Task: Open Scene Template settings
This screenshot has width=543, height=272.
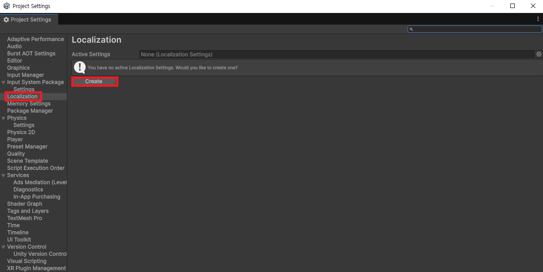Action: [x=27, y=161]
